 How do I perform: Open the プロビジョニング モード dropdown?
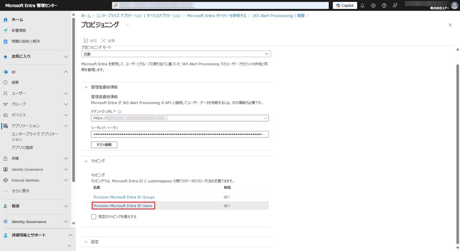click(176, 54)
